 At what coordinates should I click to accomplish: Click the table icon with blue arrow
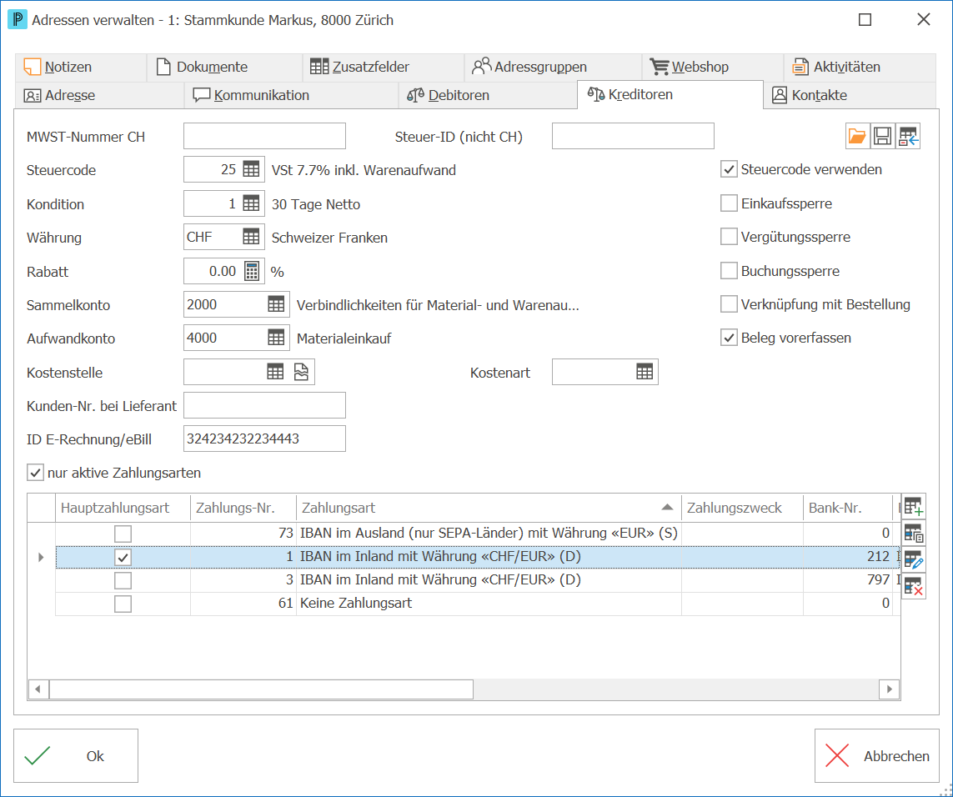tap(909, 136)
